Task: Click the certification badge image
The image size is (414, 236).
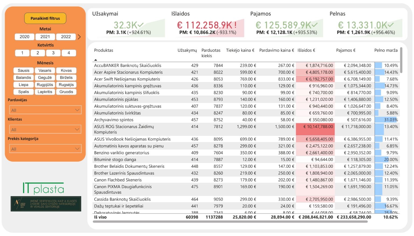Action: click(46, 204)
